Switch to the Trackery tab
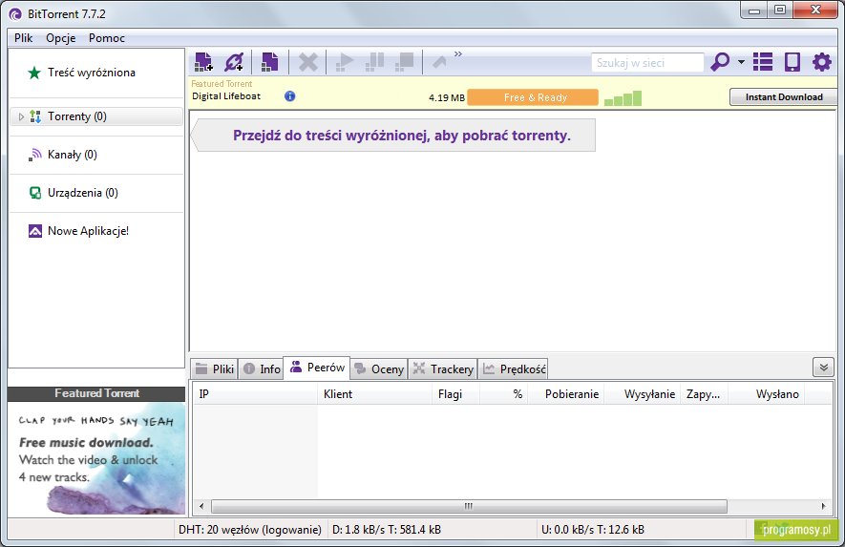The width and height of the screenshot is (845, 547). click(x=442, y=369)
